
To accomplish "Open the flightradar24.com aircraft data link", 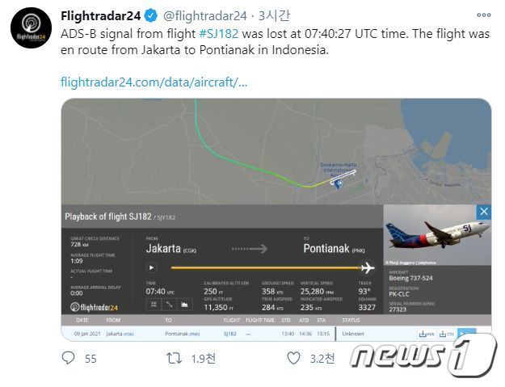I will 154,82.
